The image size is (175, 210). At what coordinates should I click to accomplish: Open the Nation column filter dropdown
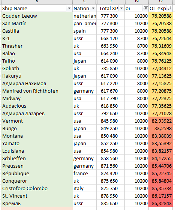93,8
